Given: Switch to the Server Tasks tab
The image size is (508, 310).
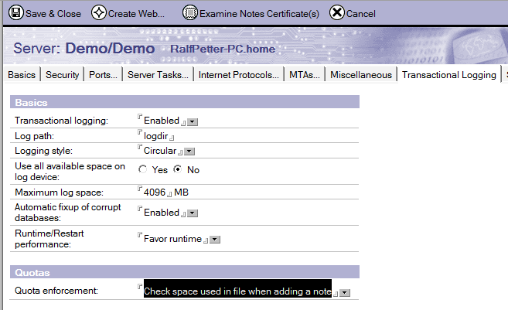Looking at the screenshot, I should pyautogui.click(x=158, y=75).
